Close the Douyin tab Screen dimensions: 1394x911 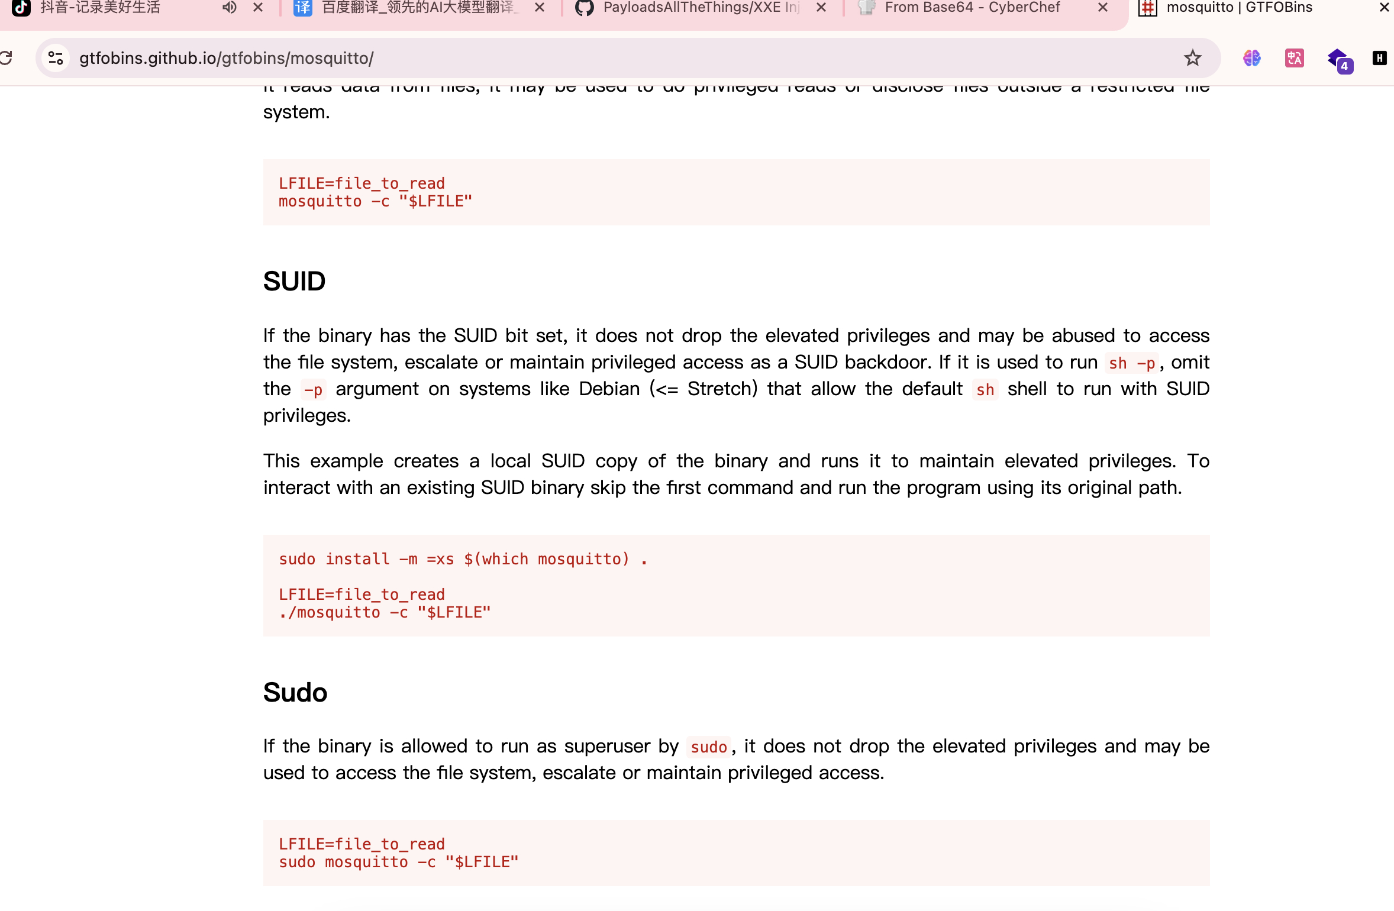(x=258, y=8)
